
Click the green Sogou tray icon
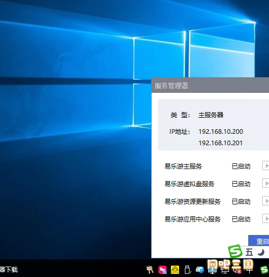pos(264,270)
